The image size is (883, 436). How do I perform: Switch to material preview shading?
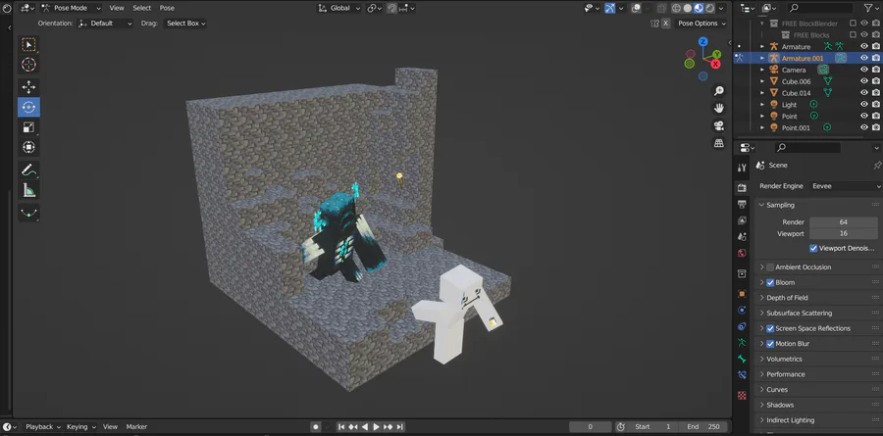[x=699, y=8]
